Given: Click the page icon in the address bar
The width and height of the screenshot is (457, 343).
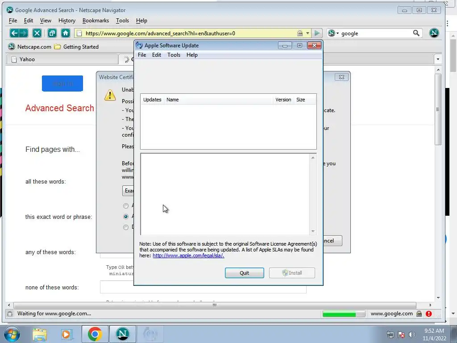Looking at the screenshot, I should tap(79, 33).
